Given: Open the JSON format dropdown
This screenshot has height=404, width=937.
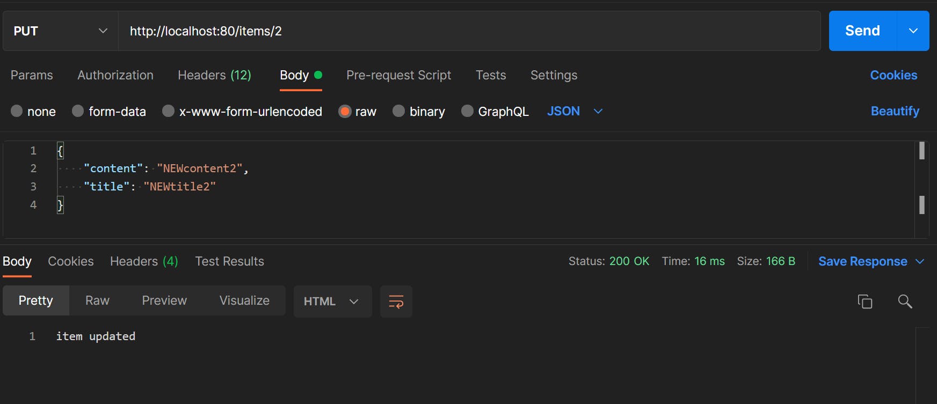Looking at the screenshot, I should 575,111.
